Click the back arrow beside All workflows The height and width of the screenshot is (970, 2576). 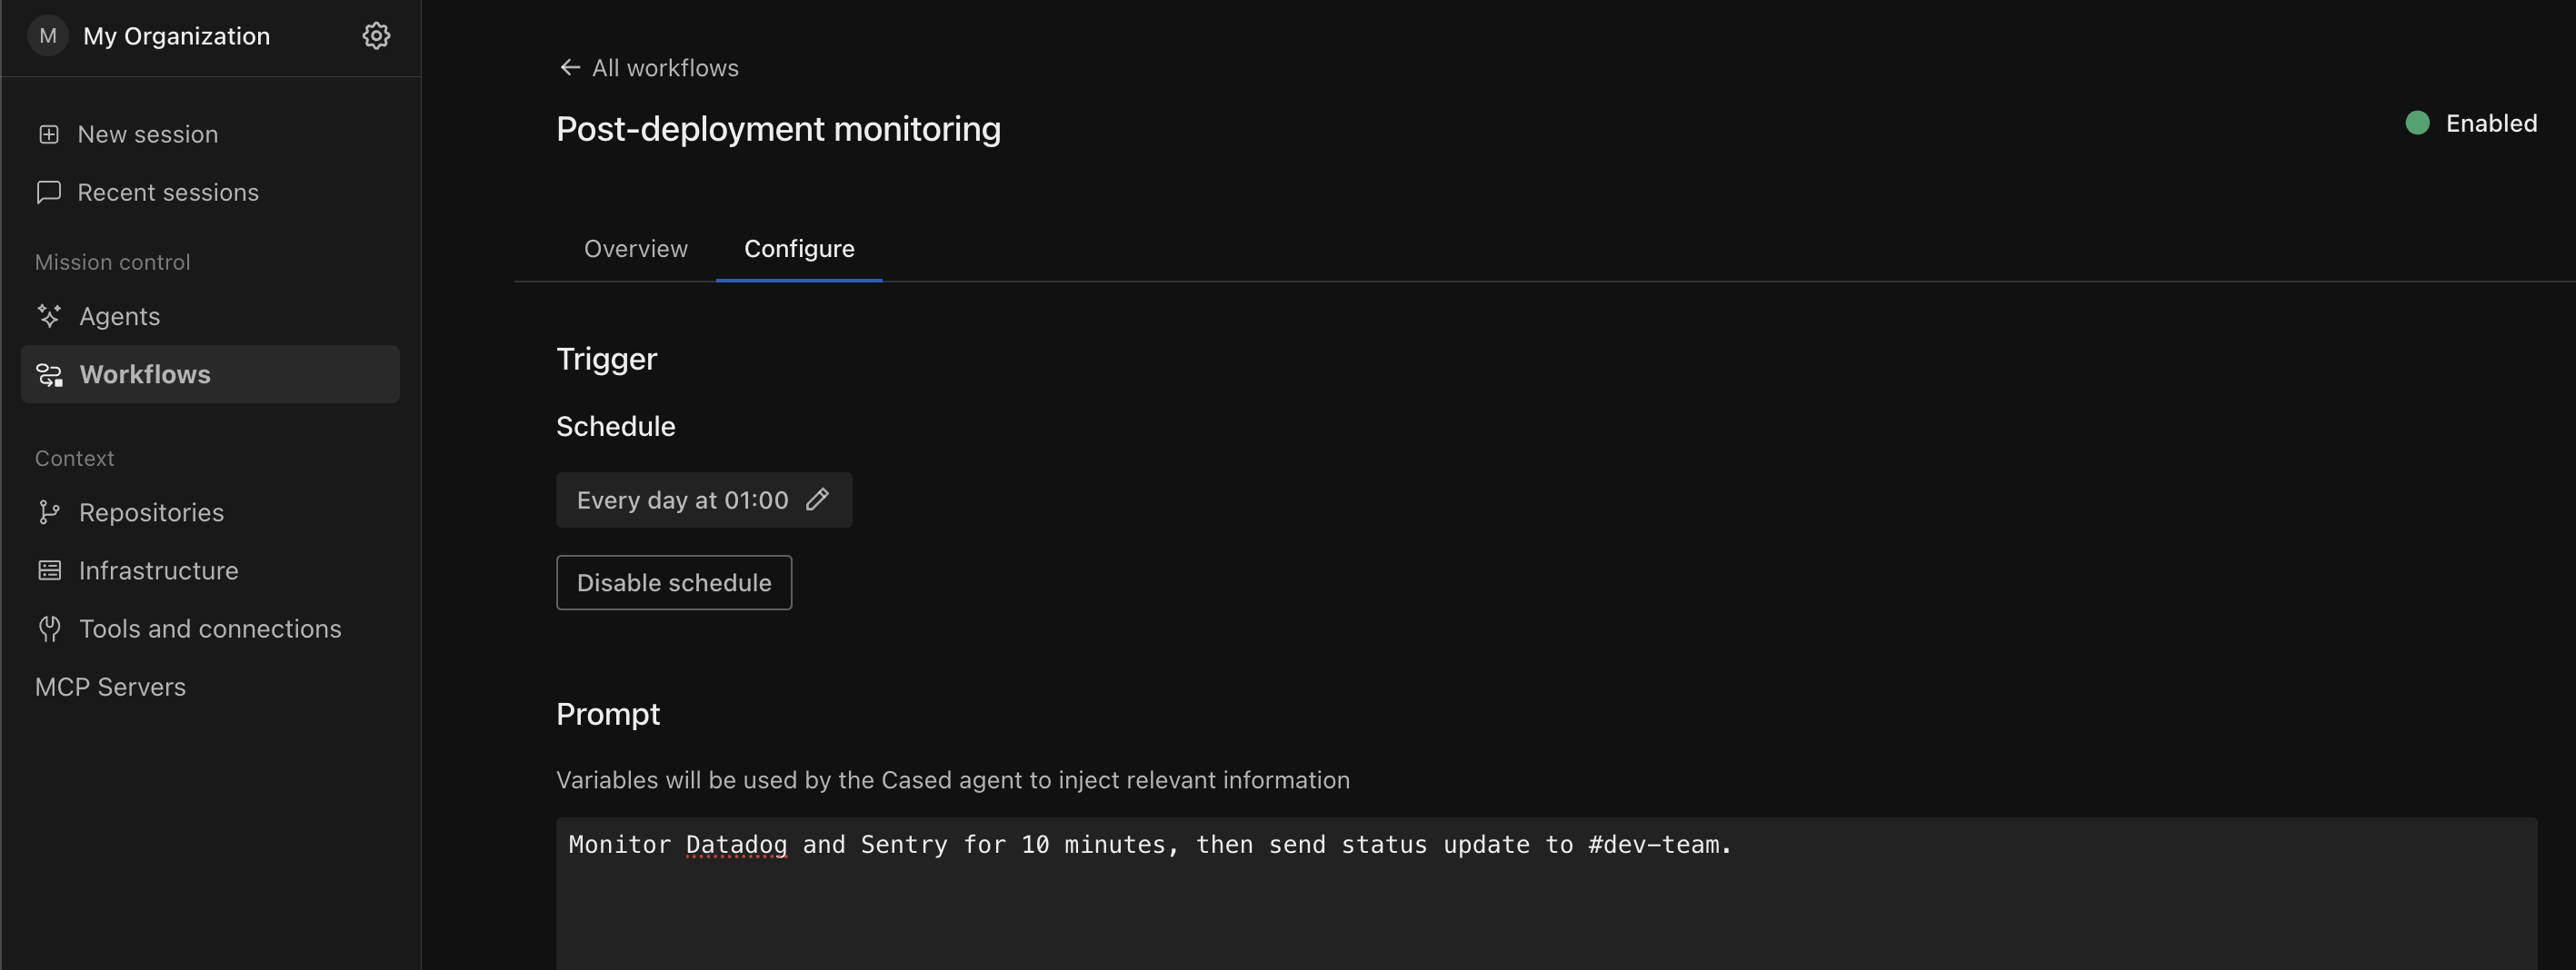tap(570, 67)
